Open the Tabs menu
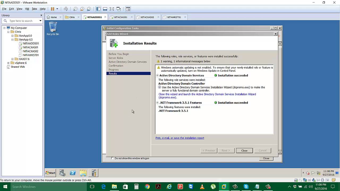The width and height of the screenshot is (340, 191). [x=34, y=9]
